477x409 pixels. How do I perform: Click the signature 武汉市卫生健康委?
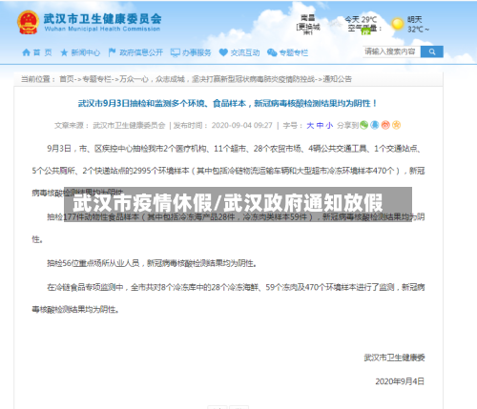click(x=394, y=358)
